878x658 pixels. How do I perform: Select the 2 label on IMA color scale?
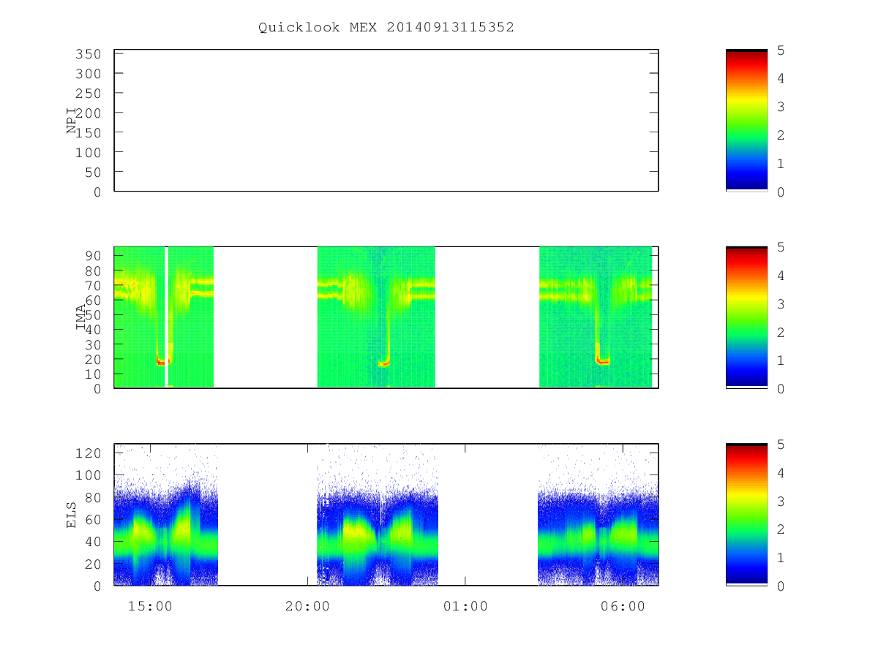click(781, 333)
